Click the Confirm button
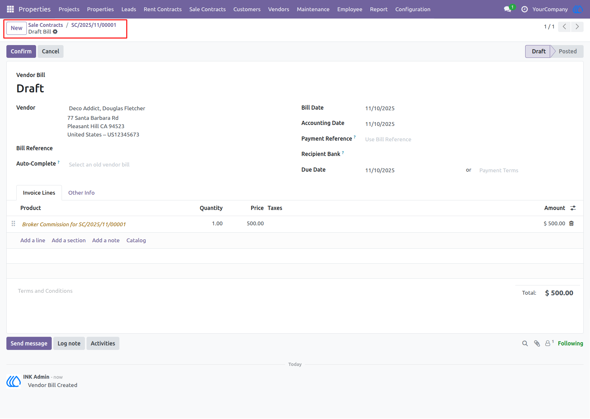 21,51
